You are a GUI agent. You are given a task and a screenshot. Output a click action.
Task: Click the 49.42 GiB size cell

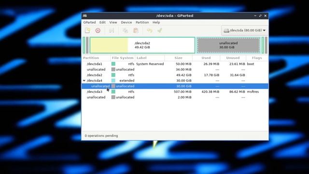[183, 75]
